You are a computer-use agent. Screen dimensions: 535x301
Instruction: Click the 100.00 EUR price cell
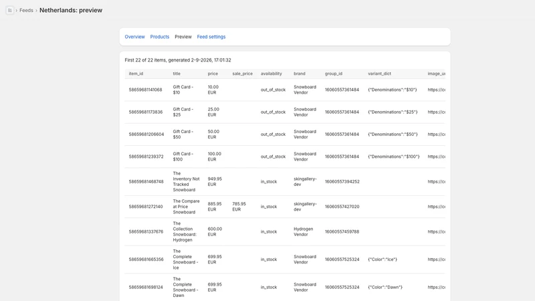pos(214,157)
